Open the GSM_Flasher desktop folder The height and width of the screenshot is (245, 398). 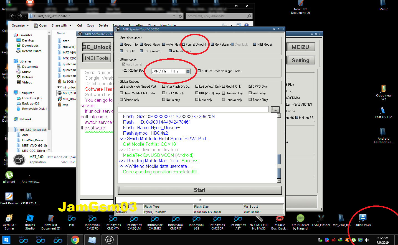pos(321,220)
